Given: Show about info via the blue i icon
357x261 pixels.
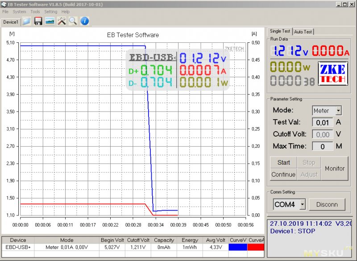Looking at the screenshot, I should (x=85, y=21).
